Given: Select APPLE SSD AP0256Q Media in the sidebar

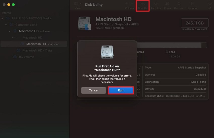Looking at the screenshot, I should click(x=31, y=18).
